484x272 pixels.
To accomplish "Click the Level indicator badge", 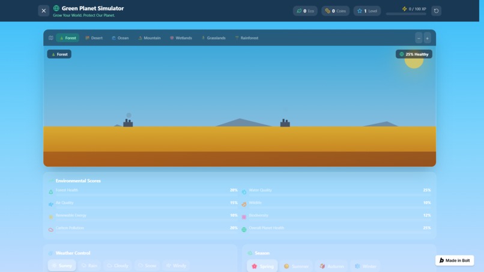I will pyautogui.click(x=367, y=11).
